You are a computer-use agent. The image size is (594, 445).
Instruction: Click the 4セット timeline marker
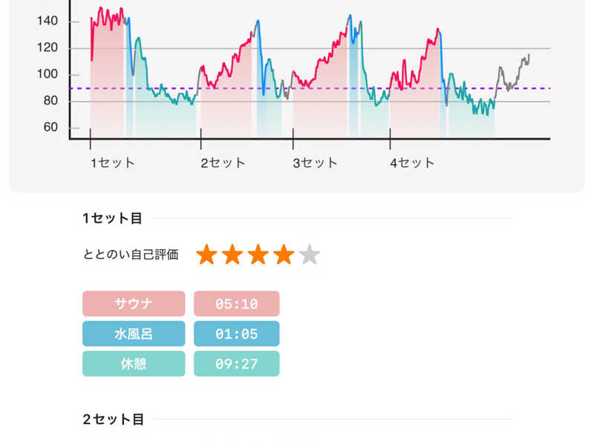[412, 163]
